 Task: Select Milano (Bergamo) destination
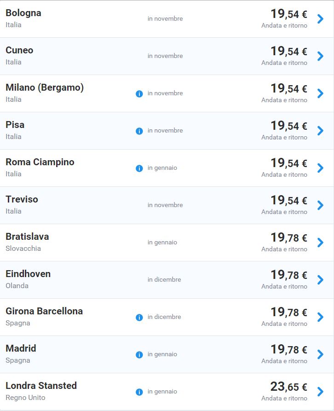point(45,87)
